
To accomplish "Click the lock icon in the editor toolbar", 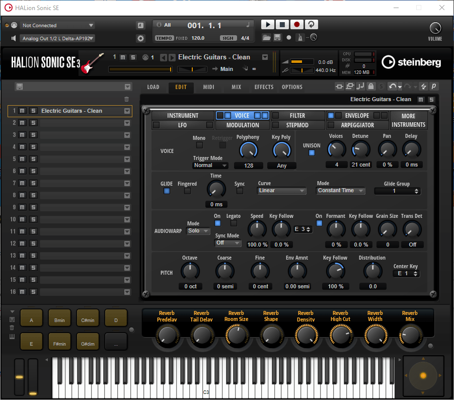I will pyautogui.click(x=371, y=86).
